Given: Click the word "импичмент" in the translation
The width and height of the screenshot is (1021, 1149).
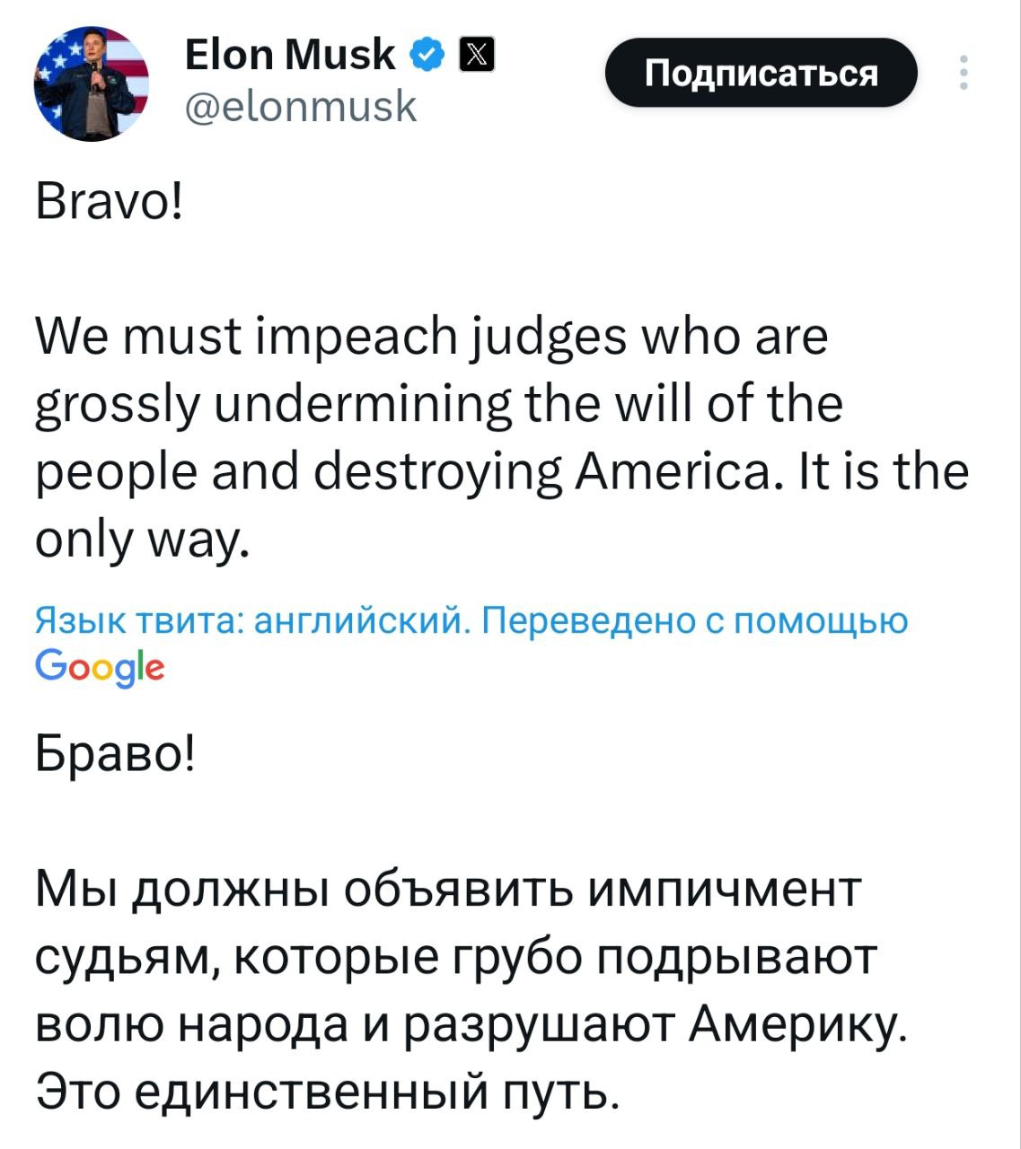Looking at the screenshot, I should (x=724, y=890).
